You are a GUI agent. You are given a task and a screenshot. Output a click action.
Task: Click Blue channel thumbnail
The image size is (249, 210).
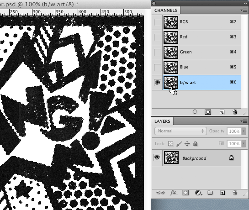[x=171, y=68]
